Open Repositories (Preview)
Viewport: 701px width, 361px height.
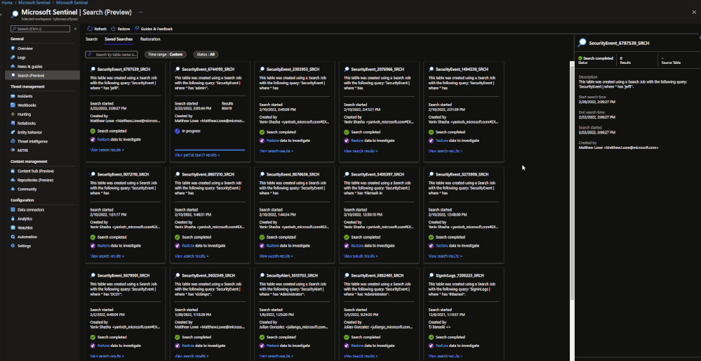click(35, 180)
